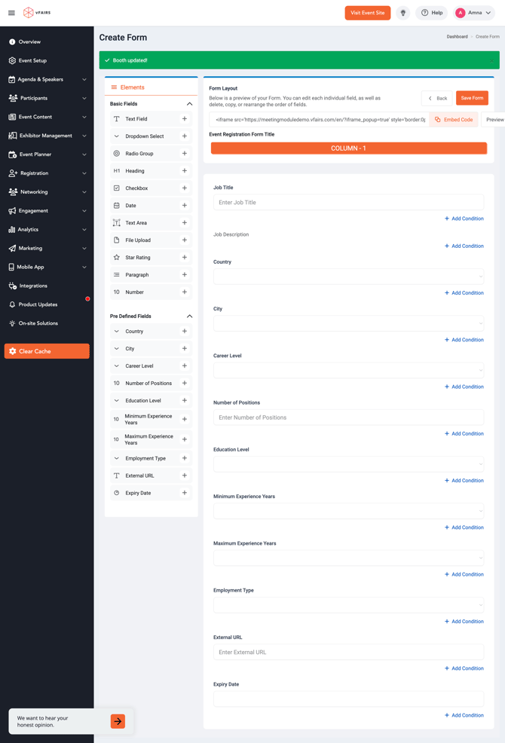
Task: Open the Country dropdown in form
Action: click(x=348, y=277)
